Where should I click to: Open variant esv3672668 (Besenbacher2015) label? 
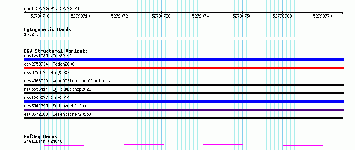coord(57,114)
